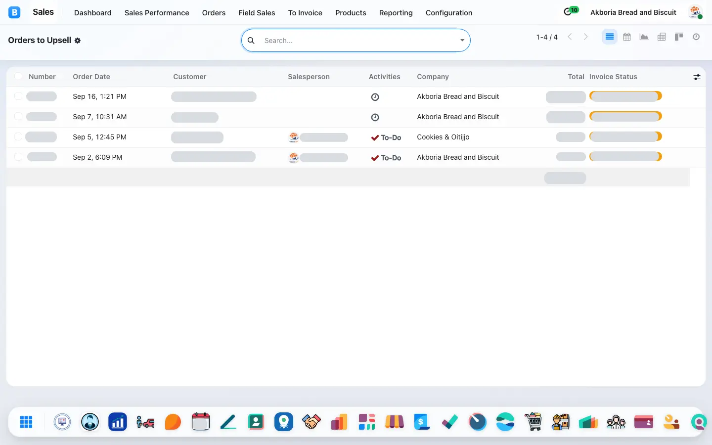Open the map pin app in dock
Viewport: 712px width, 445px height.
coord(284,422)
